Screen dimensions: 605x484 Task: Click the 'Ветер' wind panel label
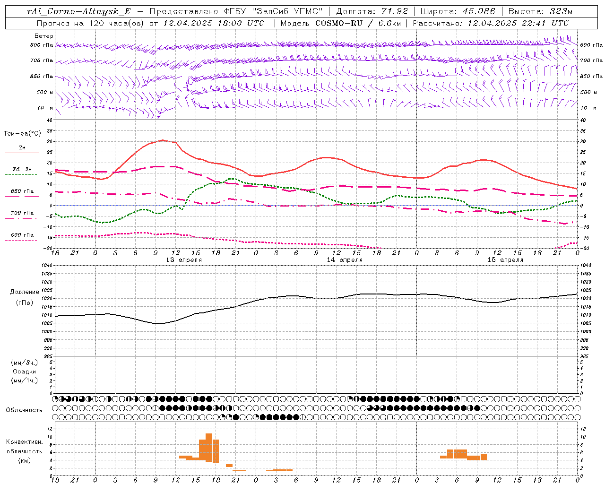(44, 36)
